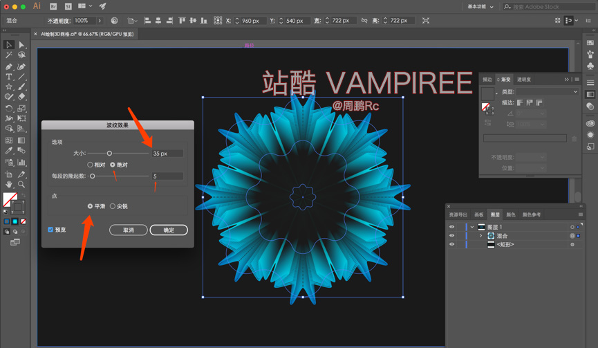Select the Free Transform tool
This screenshot has height=348, width=598.
pyautogui.click(x=21, y=119)
